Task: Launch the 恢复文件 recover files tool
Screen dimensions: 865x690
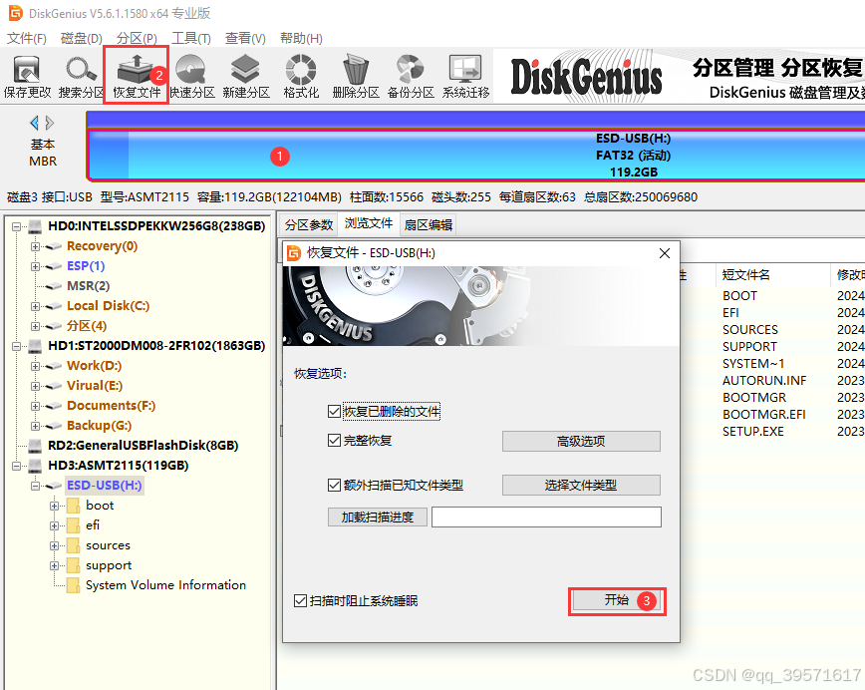Action: (x=137, y=76)
